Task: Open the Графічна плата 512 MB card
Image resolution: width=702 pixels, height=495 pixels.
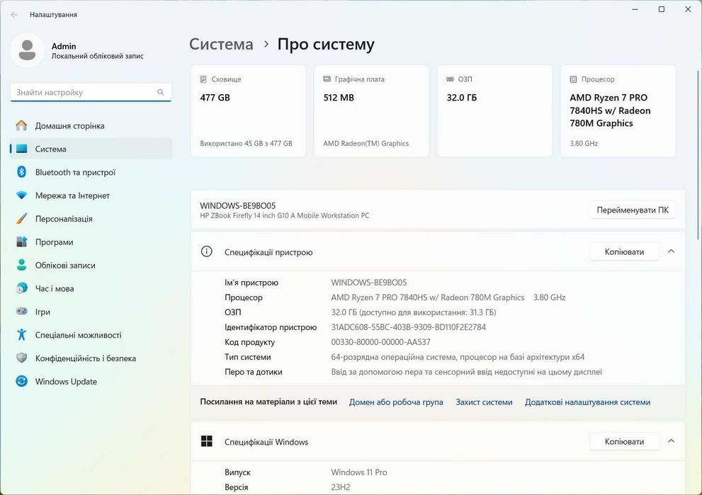Action: coord(372,111)
